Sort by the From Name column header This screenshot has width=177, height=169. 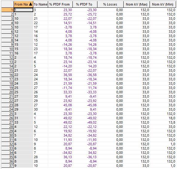[x=23, y=4]
